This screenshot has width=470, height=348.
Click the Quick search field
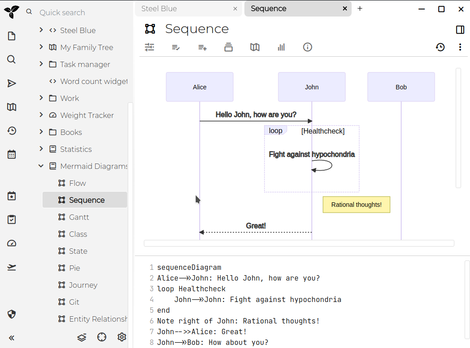[x=80, y=13]
